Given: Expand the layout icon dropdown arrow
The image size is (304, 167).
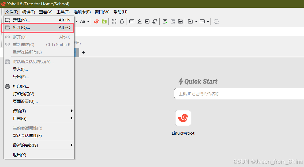Looking at the screenshot, I should [x=208, y=22].
